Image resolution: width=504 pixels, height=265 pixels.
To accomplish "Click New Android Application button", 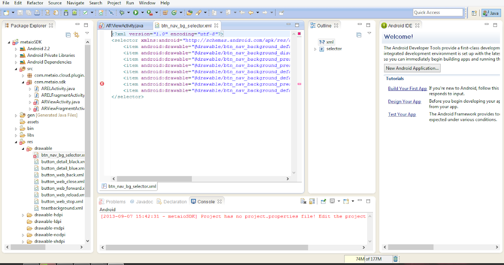I will point(412,68).
